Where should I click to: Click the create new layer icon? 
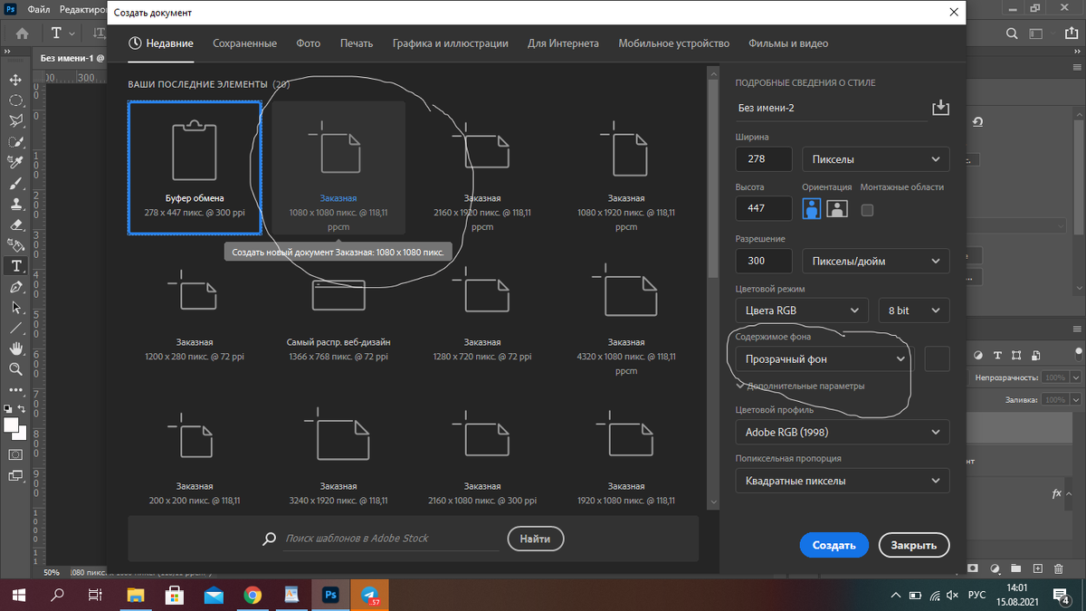coord(1037,568)
